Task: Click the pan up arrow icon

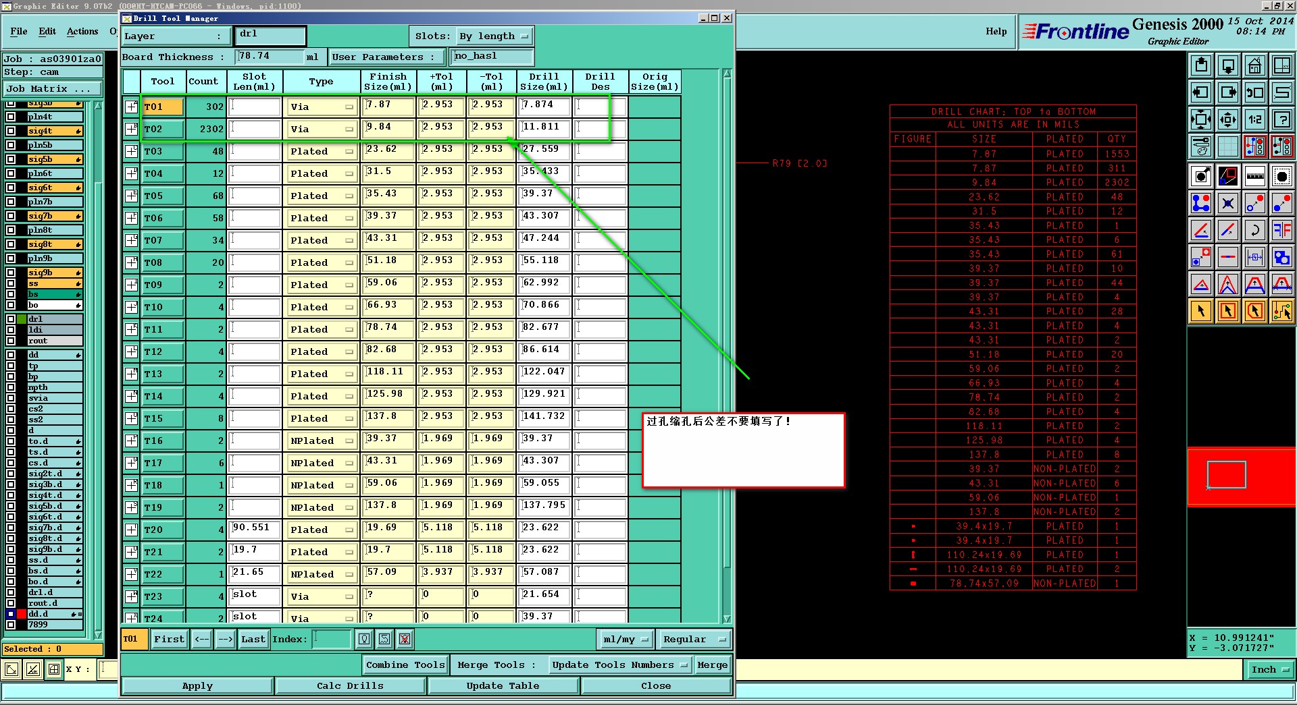Action: (1200, 65)
